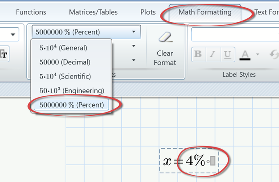This screenshot has width=279, height=182.
Task: Select the Engineering format option
Action: [x=71, y=91]
